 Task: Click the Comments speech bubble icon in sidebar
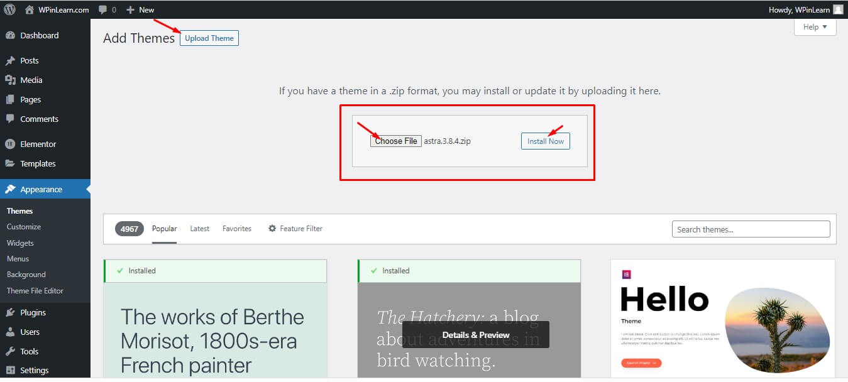click(x=10, y=119)
